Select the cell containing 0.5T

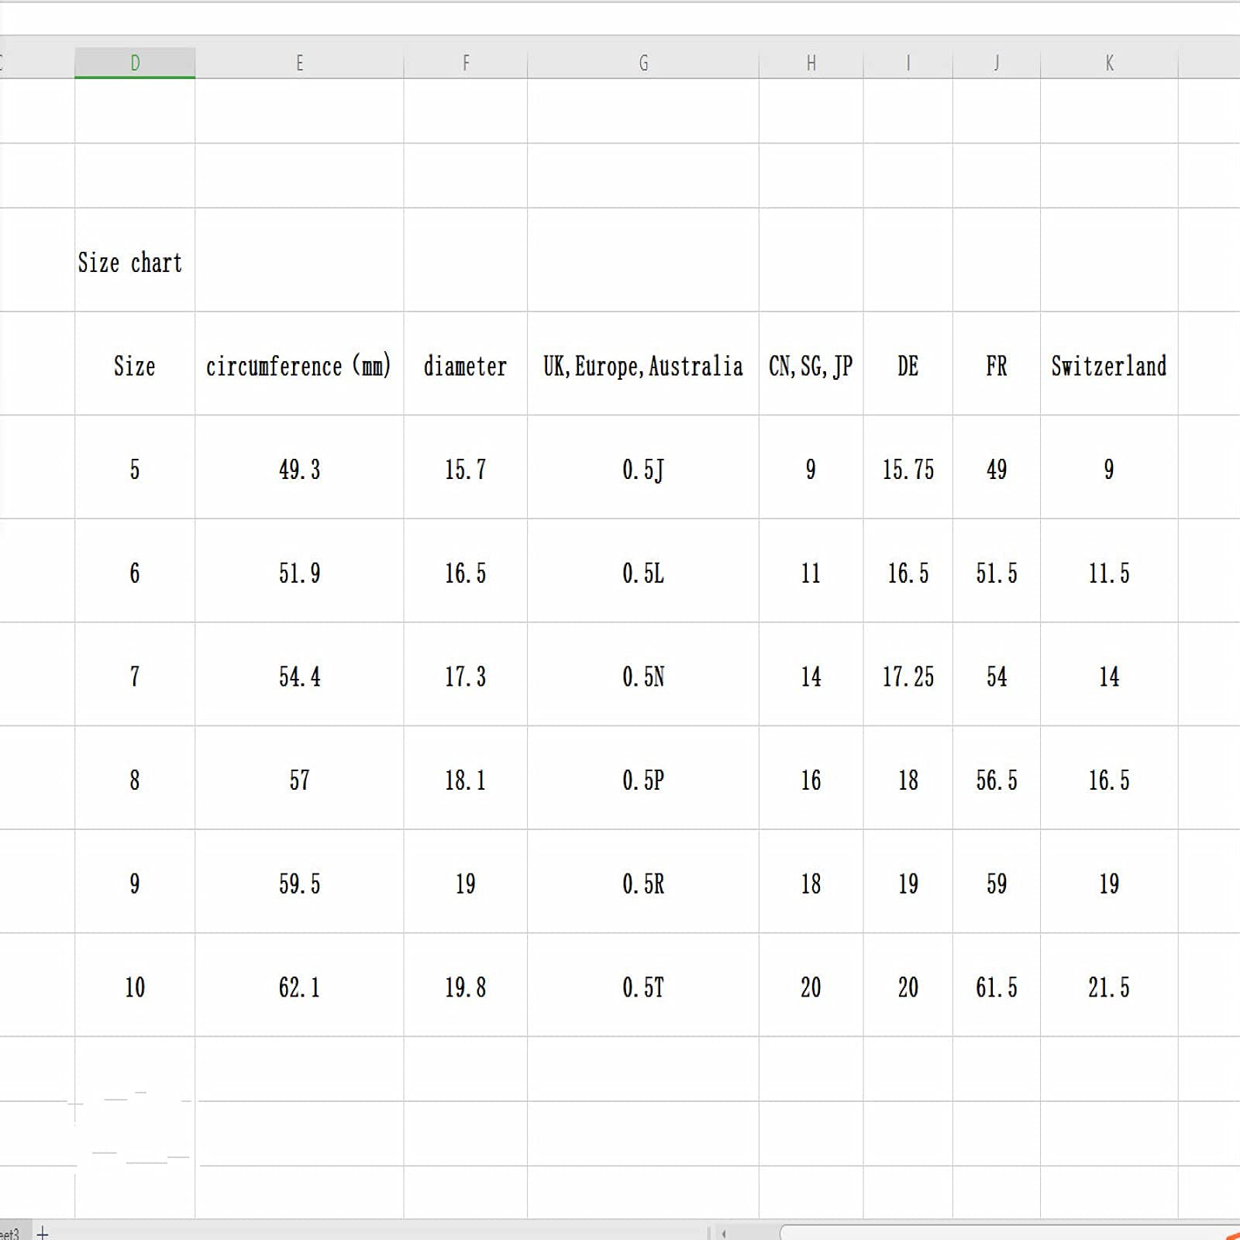tap(643, 985)
